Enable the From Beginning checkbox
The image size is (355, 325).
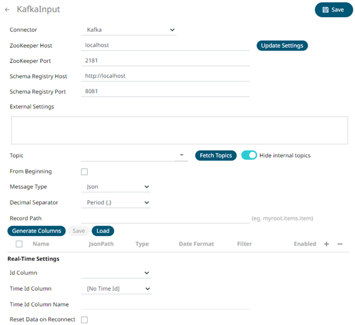pyautogui.click(x=85, y=172)
